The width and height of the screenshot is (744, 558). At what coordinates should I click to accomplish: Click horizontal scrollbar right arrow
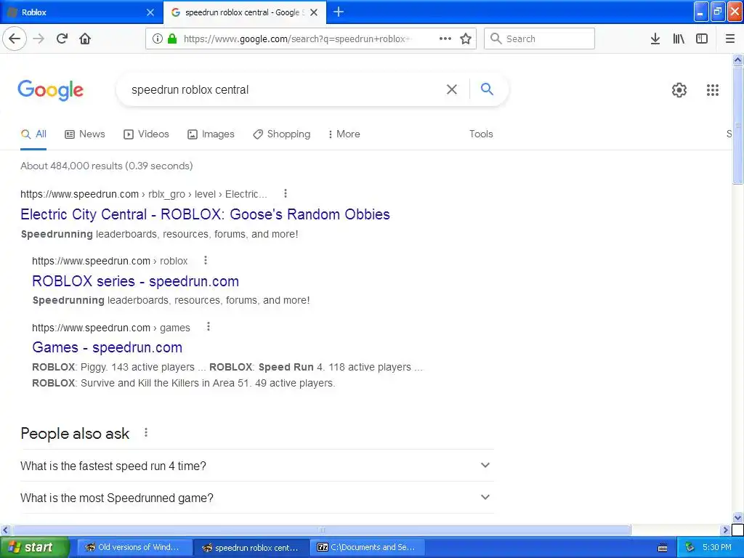pos(725,530)
